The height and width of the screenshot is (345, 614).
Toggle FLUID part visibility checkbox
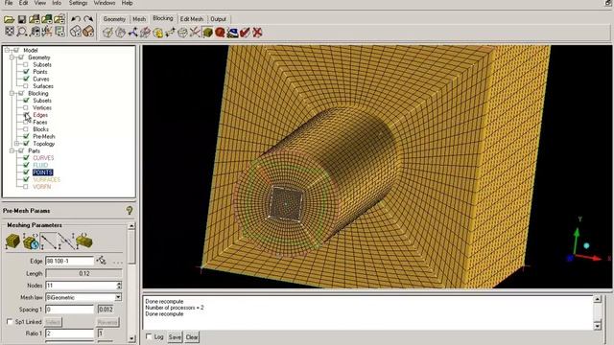click(26, 165)
